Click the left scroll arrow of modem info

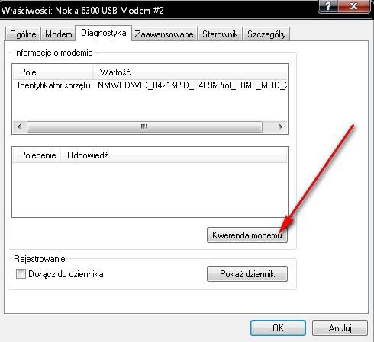tap(19, 126)
